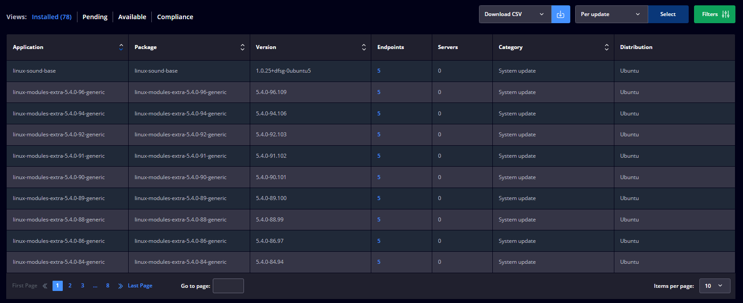Click the Select button

coord(668,14)
